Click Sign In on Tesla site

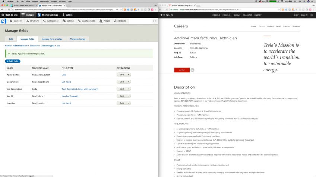[x=304, y=15]
